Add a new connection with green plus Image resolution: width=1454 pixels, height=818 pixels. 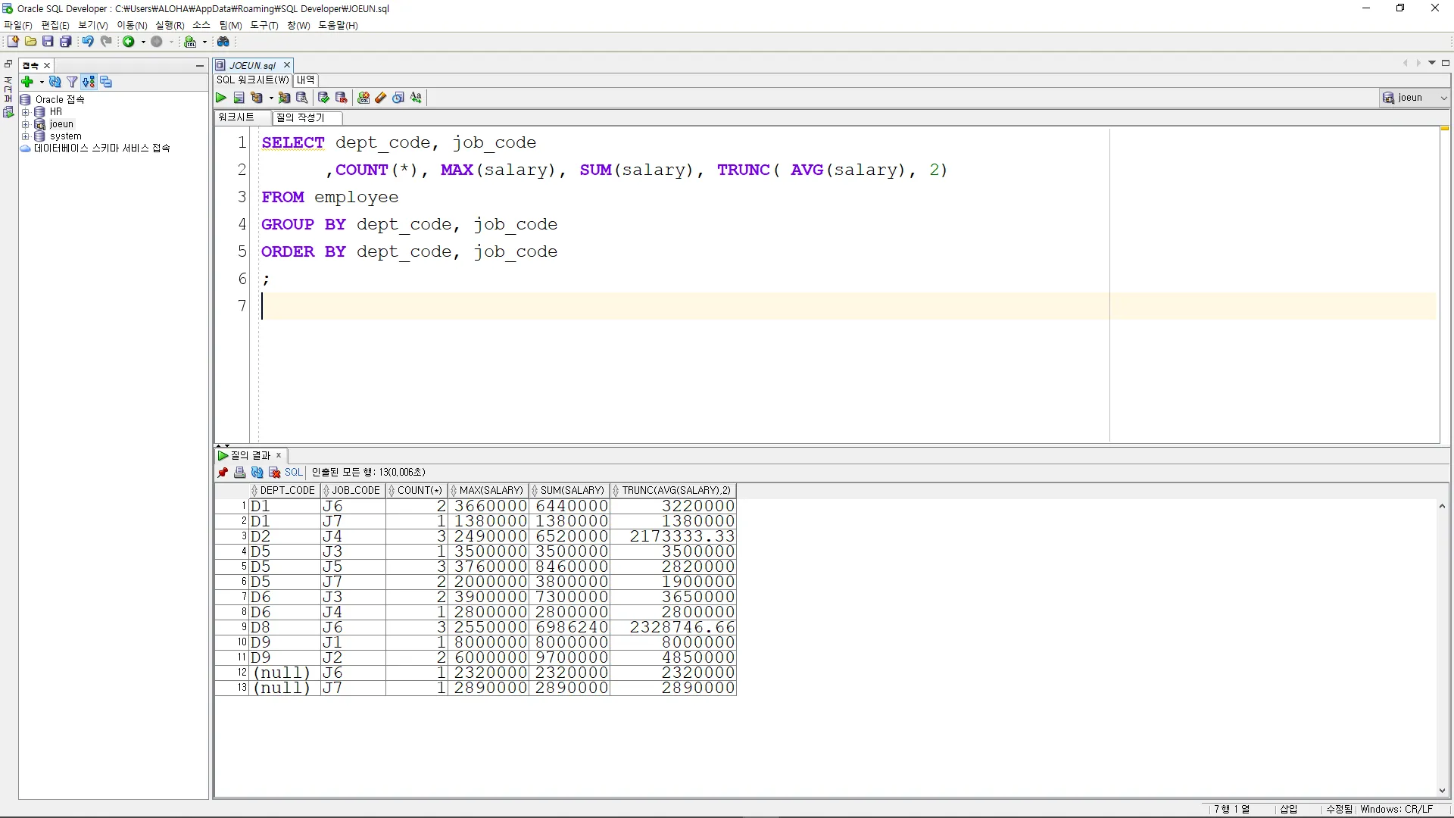click(x=27, y=82)
